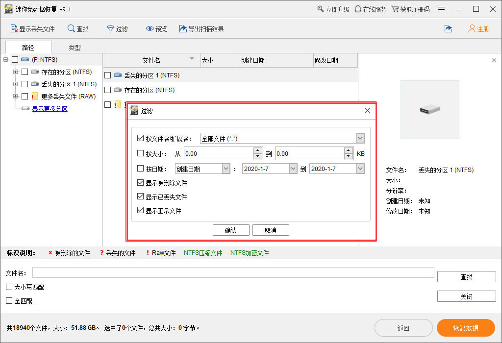Click the 过滤 funnel icon
Viewport: 502px width, 343px height.
coord(110,29)
